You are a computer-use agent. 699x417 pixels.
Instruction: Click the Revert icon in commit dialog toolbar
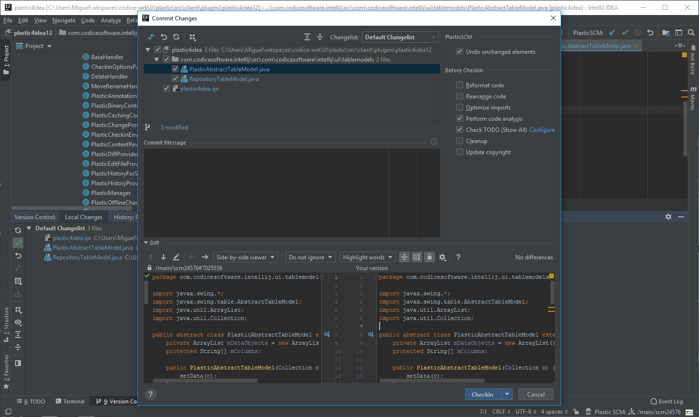click(x=164, y=37)
